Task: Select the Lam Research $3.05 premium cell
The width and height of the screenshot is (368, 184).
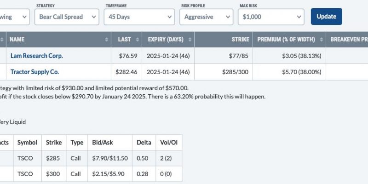Action: click(x=289, y=56)
